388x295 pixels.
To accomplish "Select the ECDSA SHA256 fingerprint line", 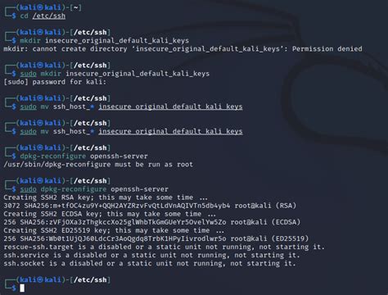I will [152, 222].
